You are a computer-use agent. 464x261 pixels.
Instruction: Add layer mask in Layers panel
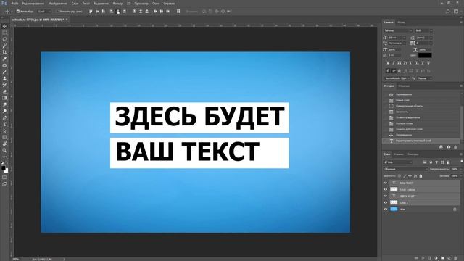tap(429, 258)
